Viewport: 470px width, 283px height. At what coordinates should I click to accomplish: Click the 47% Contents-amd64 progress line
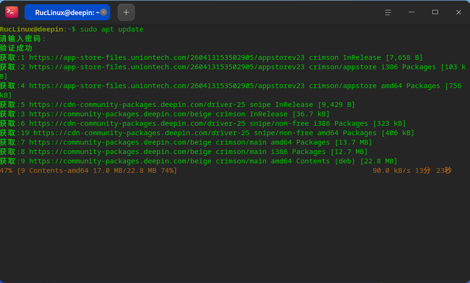click(89, 170)
